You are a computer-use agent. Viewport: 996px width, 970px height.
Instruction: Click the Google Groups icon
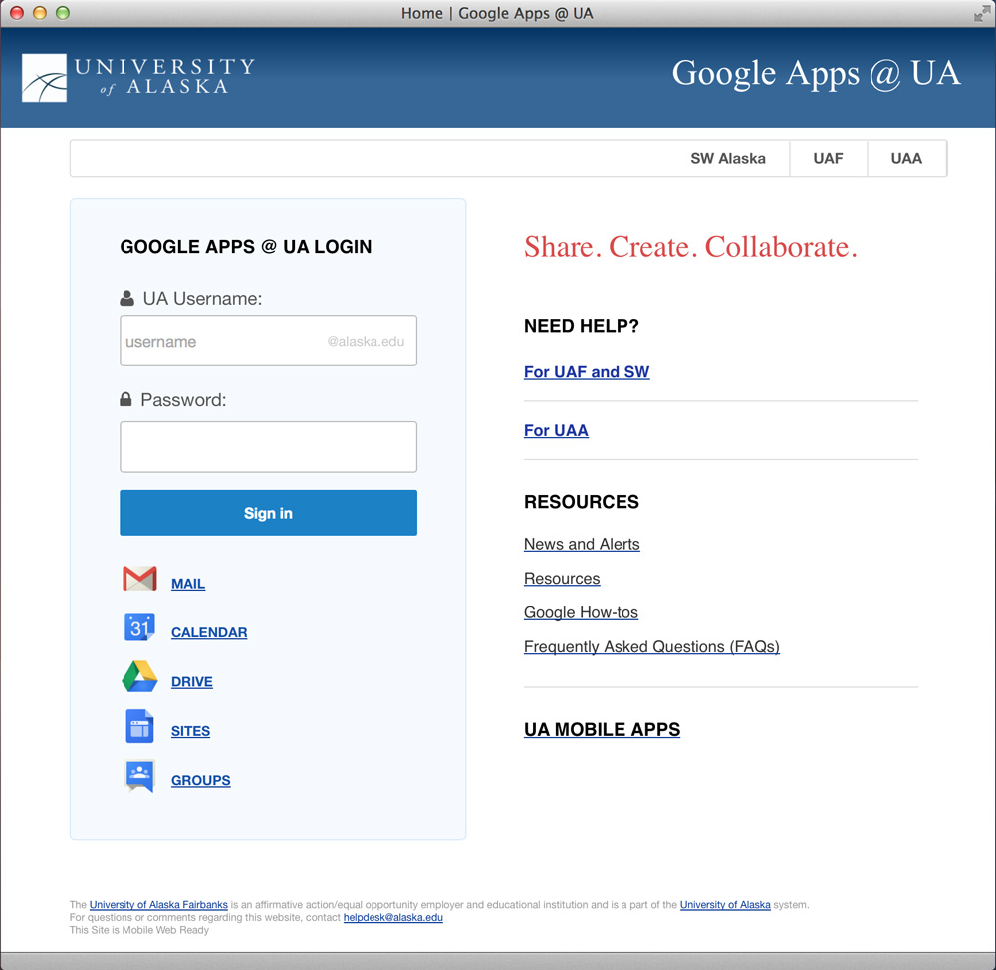click(139, 776)
